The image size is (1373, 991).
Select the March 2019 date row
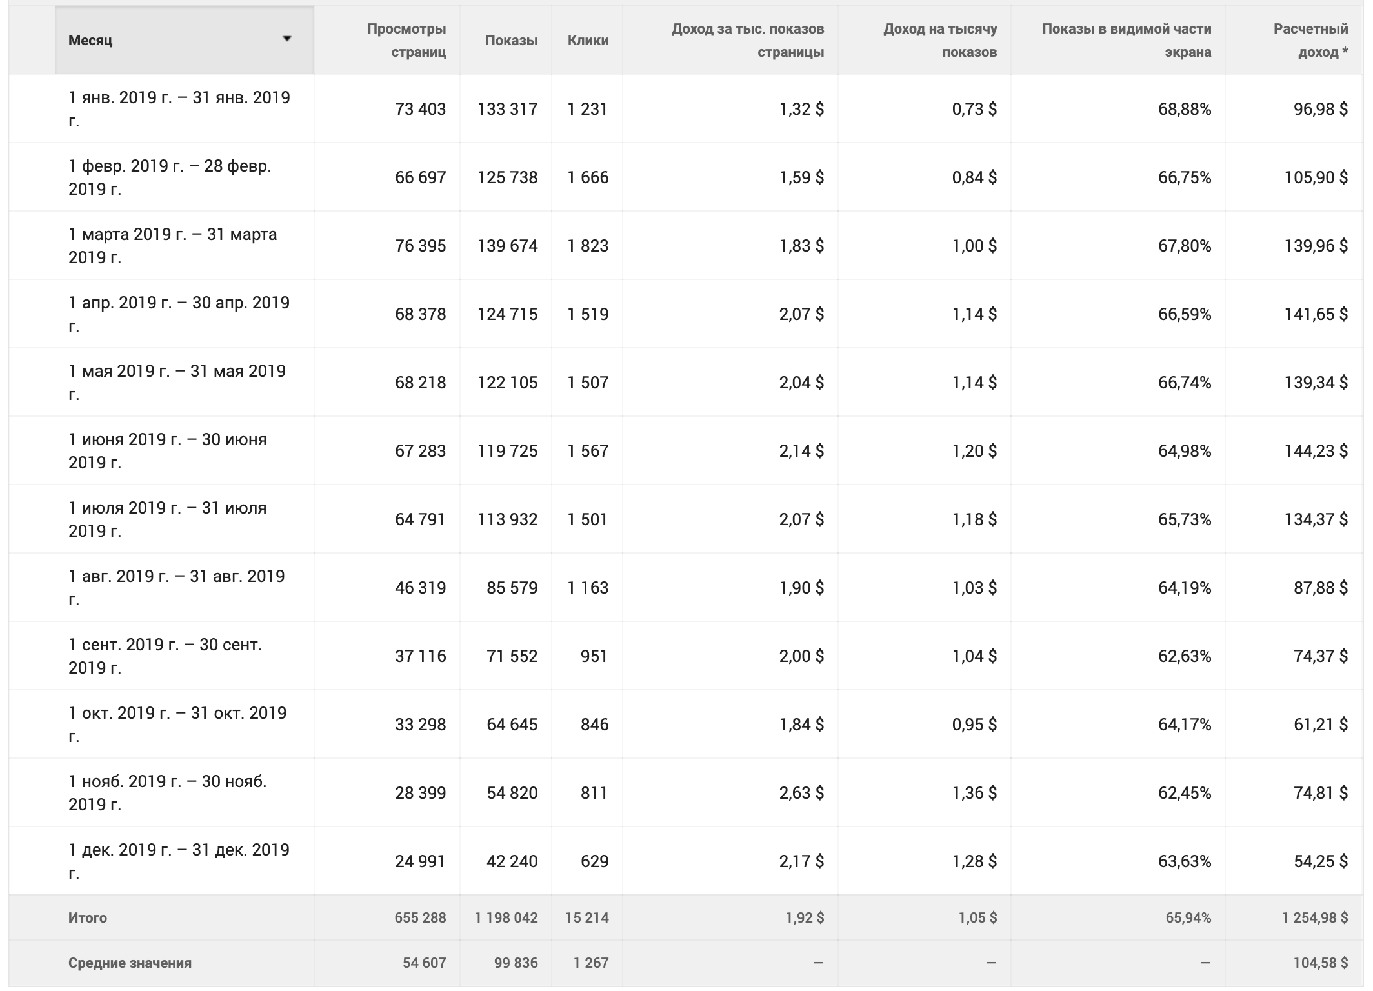pyautogui.click(x=172, y=246)
